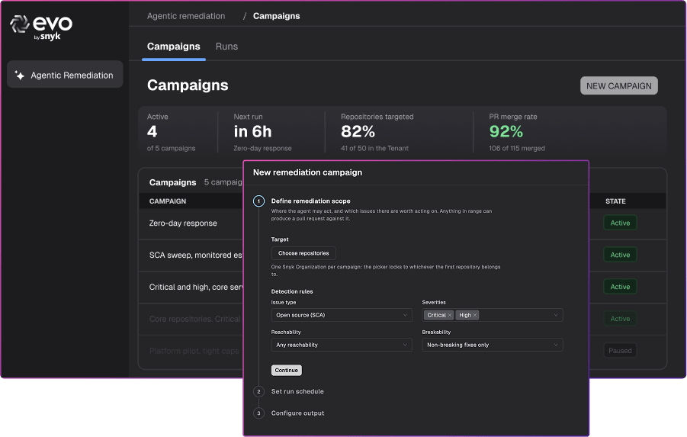
Task: Open the Breakability dropdown
Action: point(493,345)
